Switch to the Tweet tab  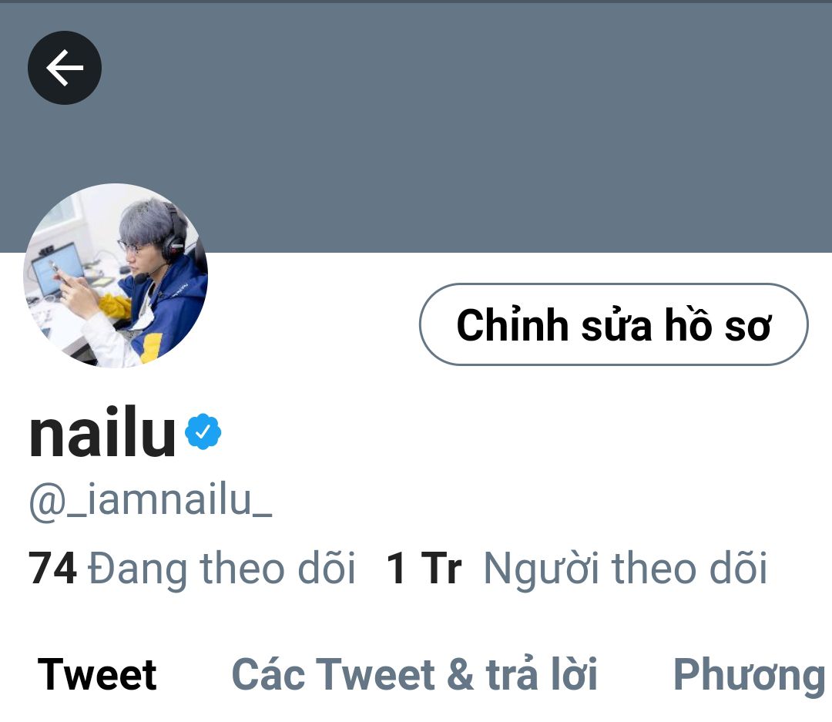pos(97,675)
